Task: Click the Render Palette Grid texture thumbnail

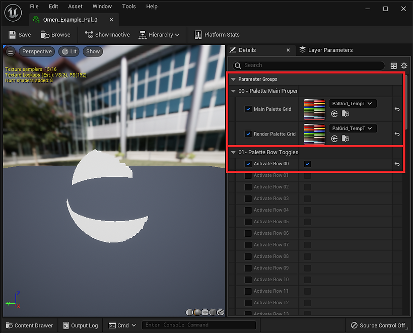Action: 314,134
